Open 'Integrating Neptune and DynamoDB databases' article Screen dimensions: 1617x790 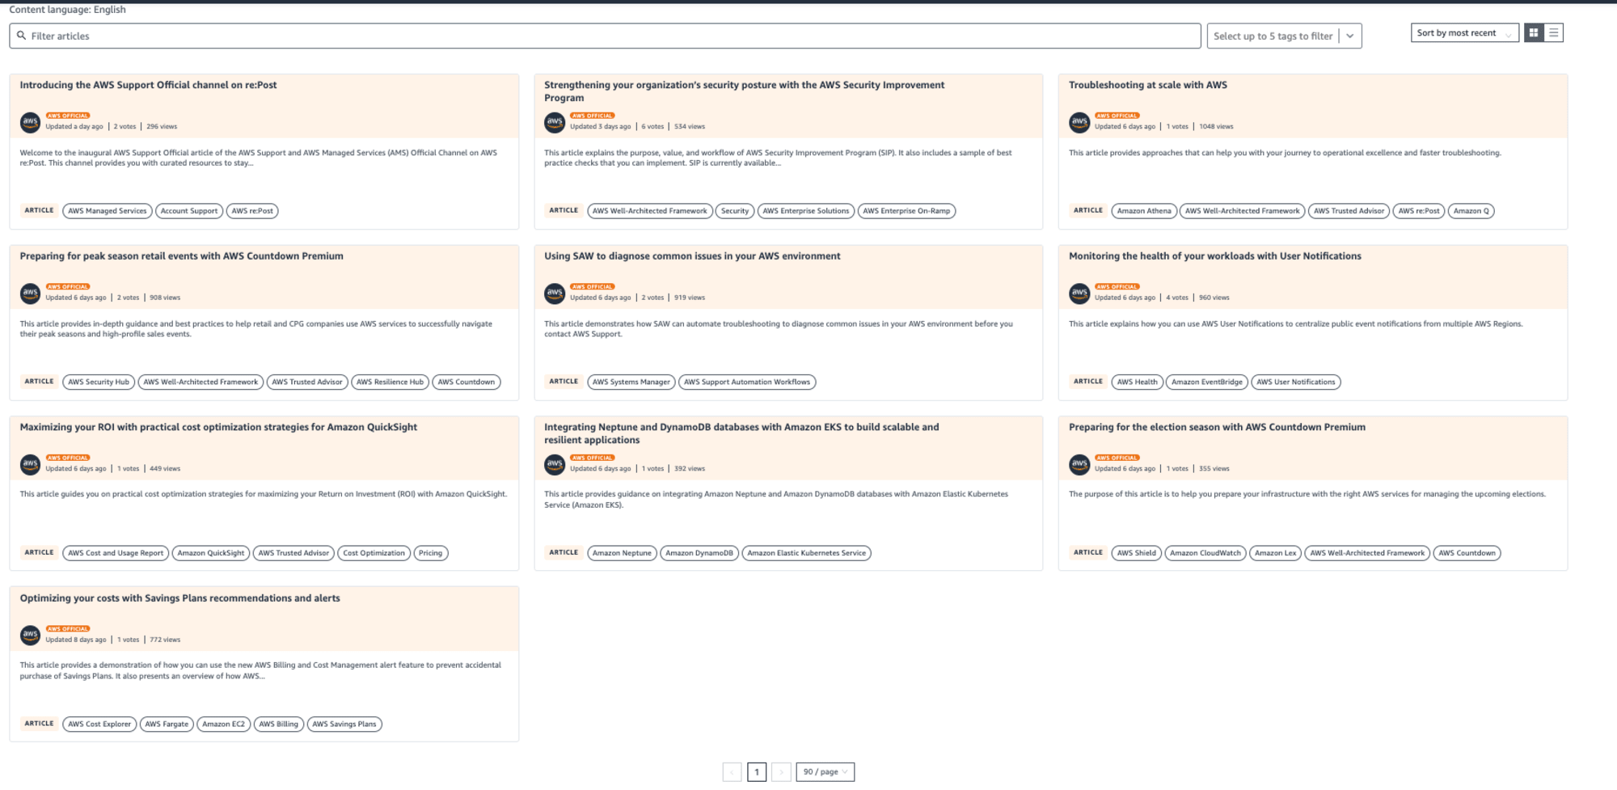point(741,433)
